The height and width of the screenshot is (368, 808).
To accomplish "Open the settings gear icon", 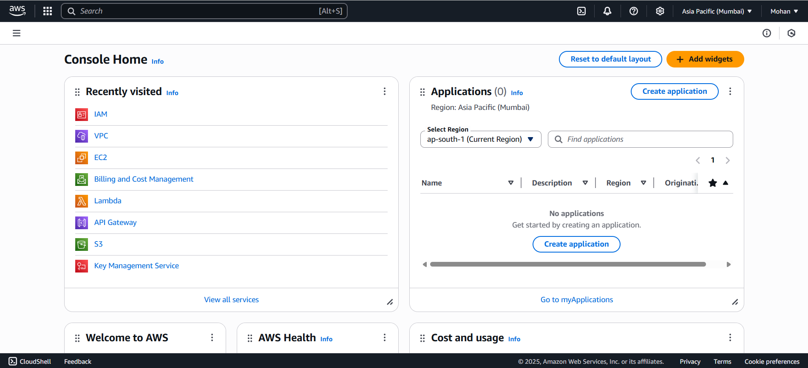I will click(x=660, y=11).
